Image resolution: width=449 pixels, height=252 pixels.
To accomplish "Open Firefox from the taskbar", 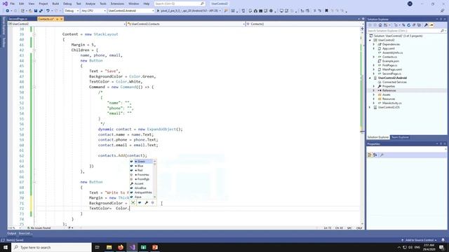I will click(121, 247).
